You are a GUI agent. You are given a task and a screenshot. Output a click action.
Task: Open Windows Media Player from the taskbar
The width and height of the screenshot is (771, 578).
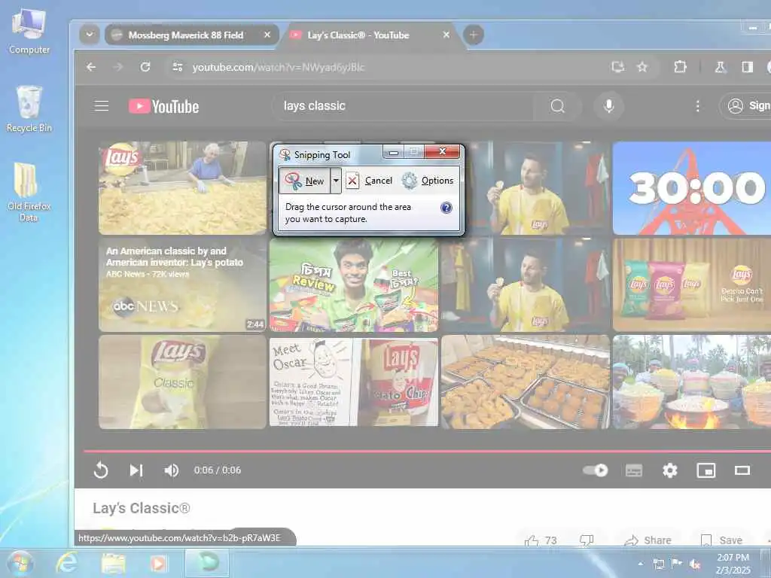159,563
